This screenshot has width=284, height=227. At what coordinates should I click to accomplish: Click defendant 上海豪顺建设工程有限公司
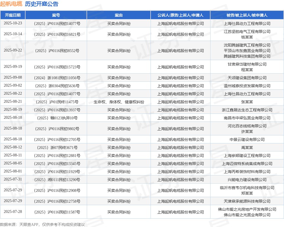pos(247,156)
